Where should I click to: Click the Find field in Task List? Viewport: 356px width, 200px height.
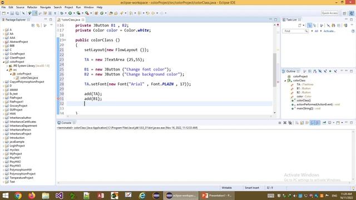[x=295, y=31]
